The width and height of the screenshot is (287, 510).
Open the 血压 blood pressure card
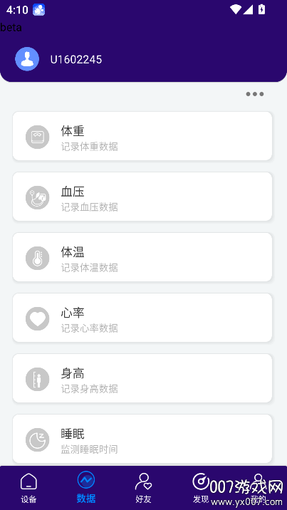(142, 197)
